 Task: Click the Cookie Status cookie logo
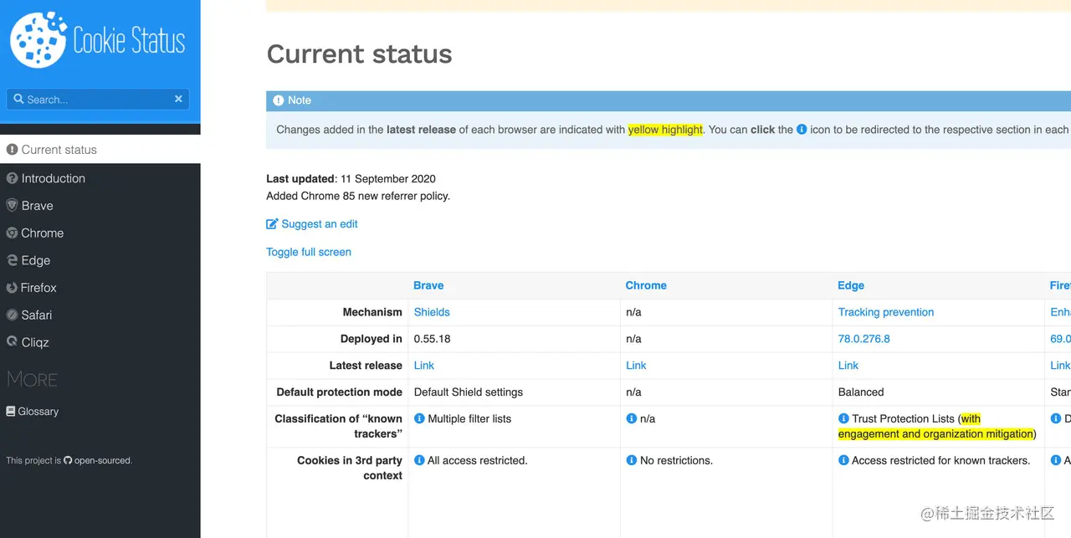(x=38, y=40)
